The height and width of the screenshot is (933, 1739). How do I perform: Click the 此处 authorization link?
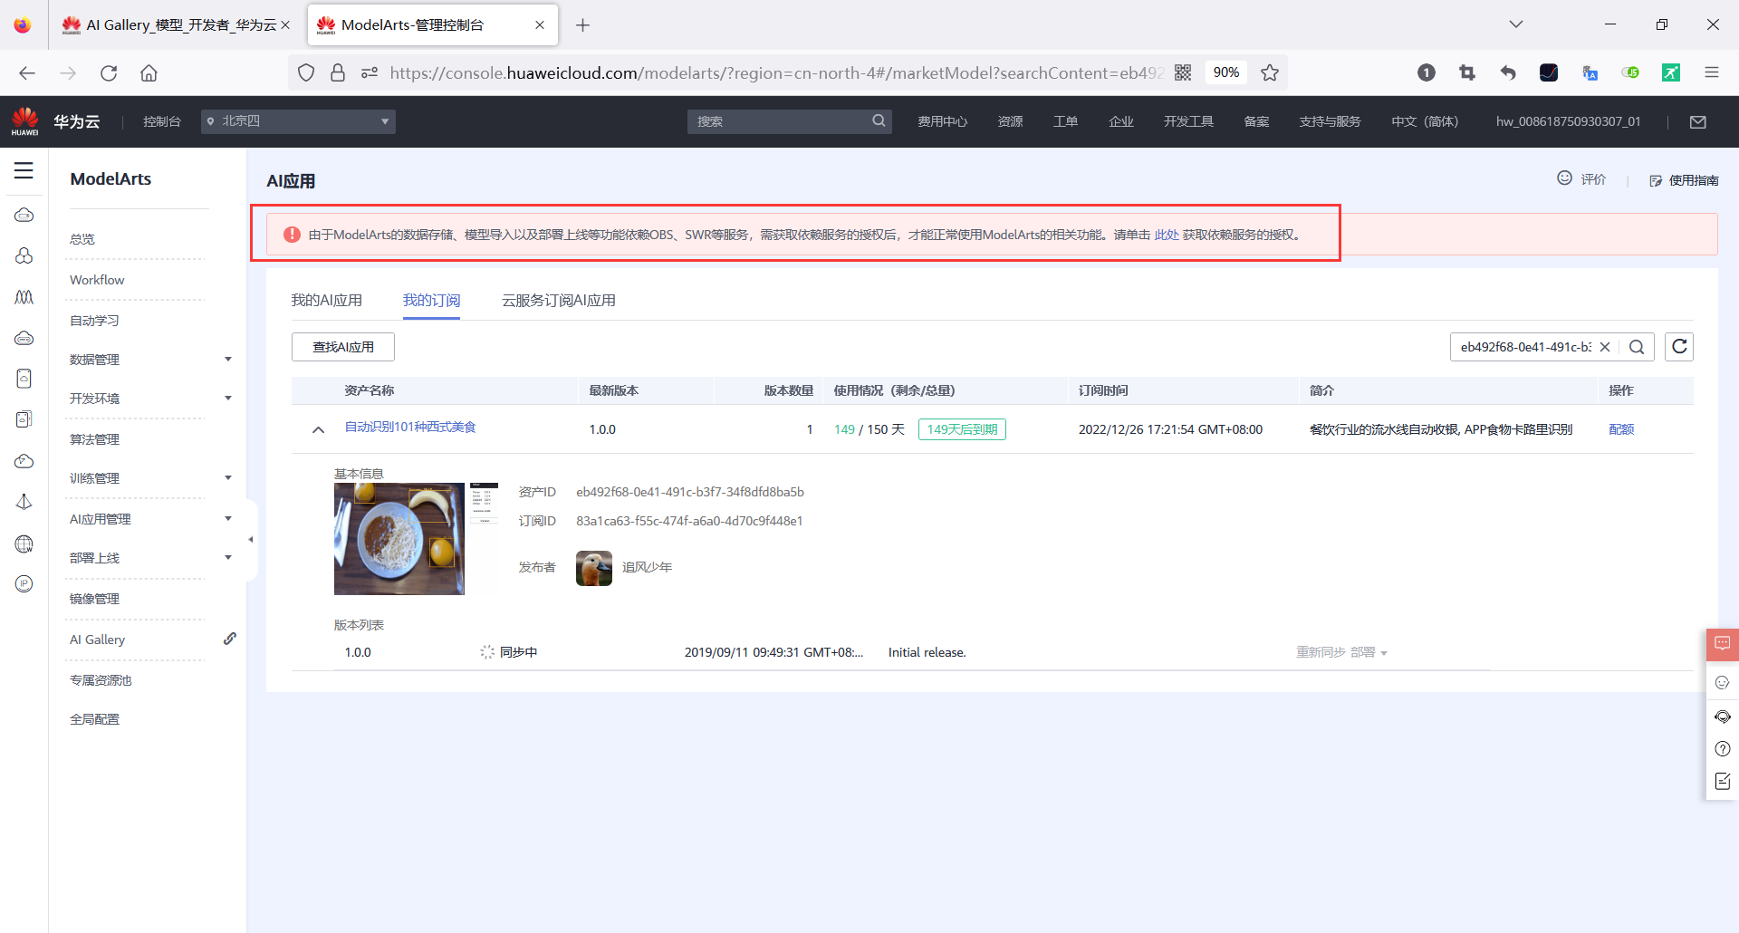1167,235
